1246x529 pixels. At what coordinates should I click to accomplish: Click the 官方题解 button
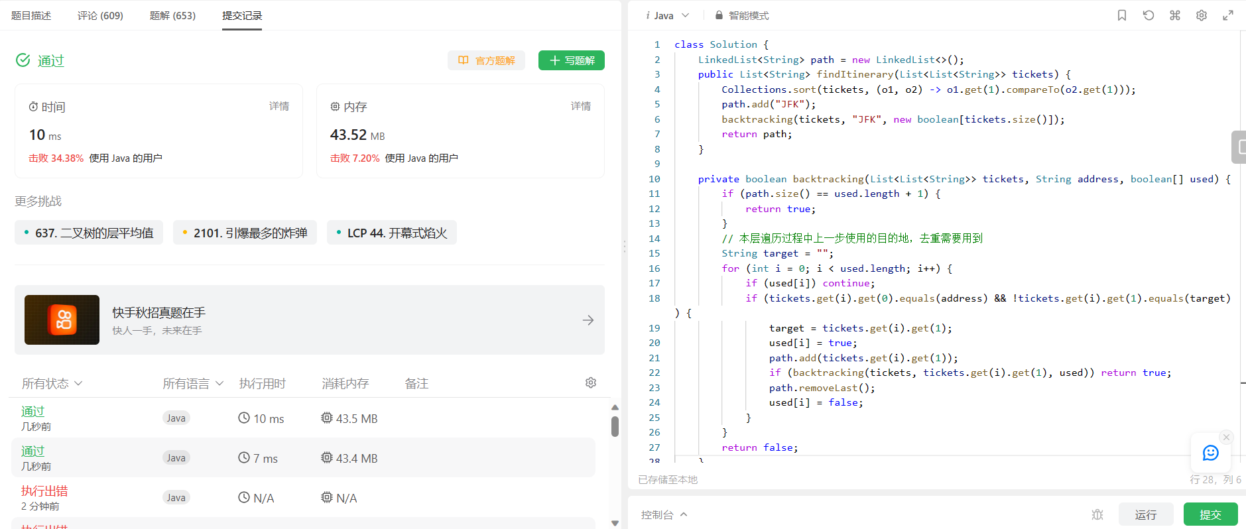[x=486, y=60]
